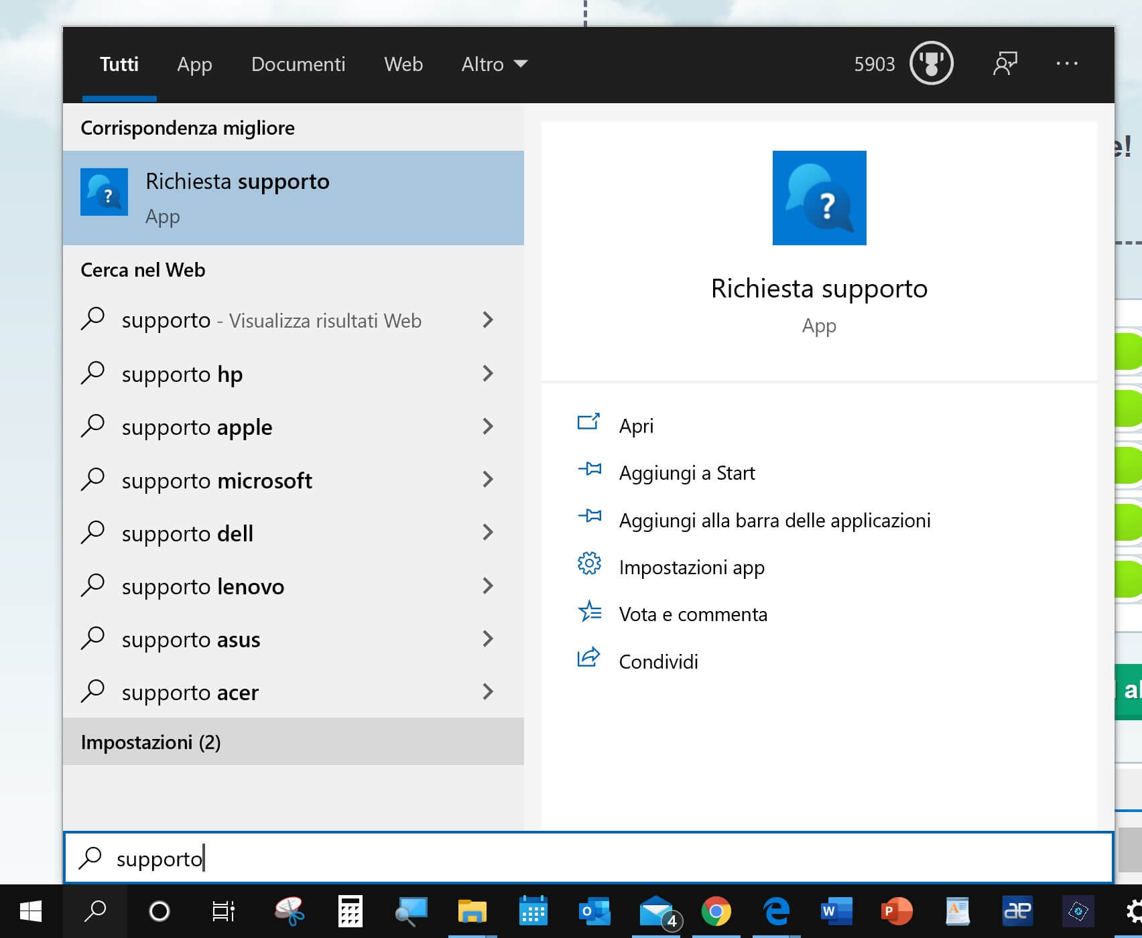Launch Google Chrome from the taskbar
Screen dimensions: 1142x938
tap(716, 911)
